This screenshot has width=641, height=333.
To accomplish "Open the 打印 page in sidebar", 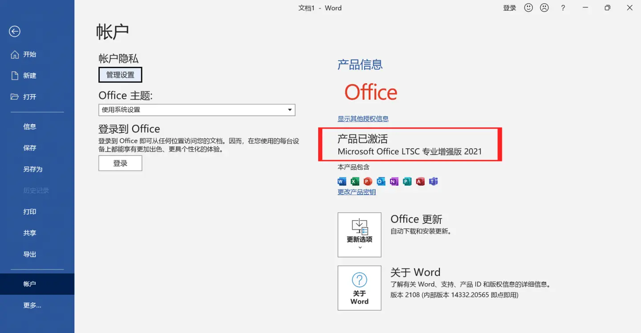I will click(30, 211).
